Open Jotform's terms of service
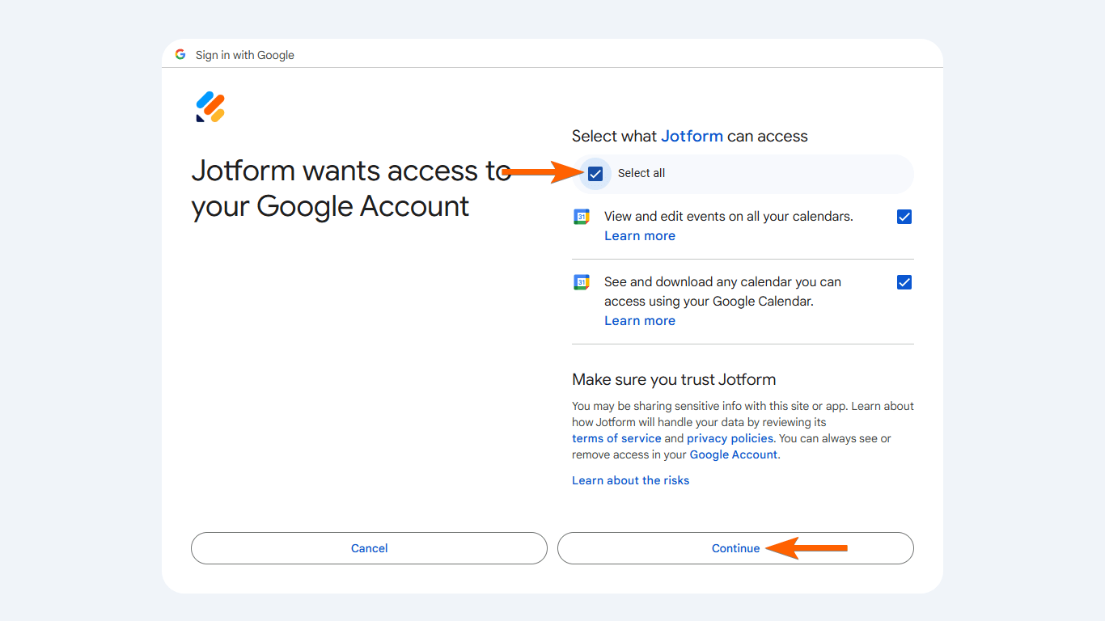 pos(616,437)
